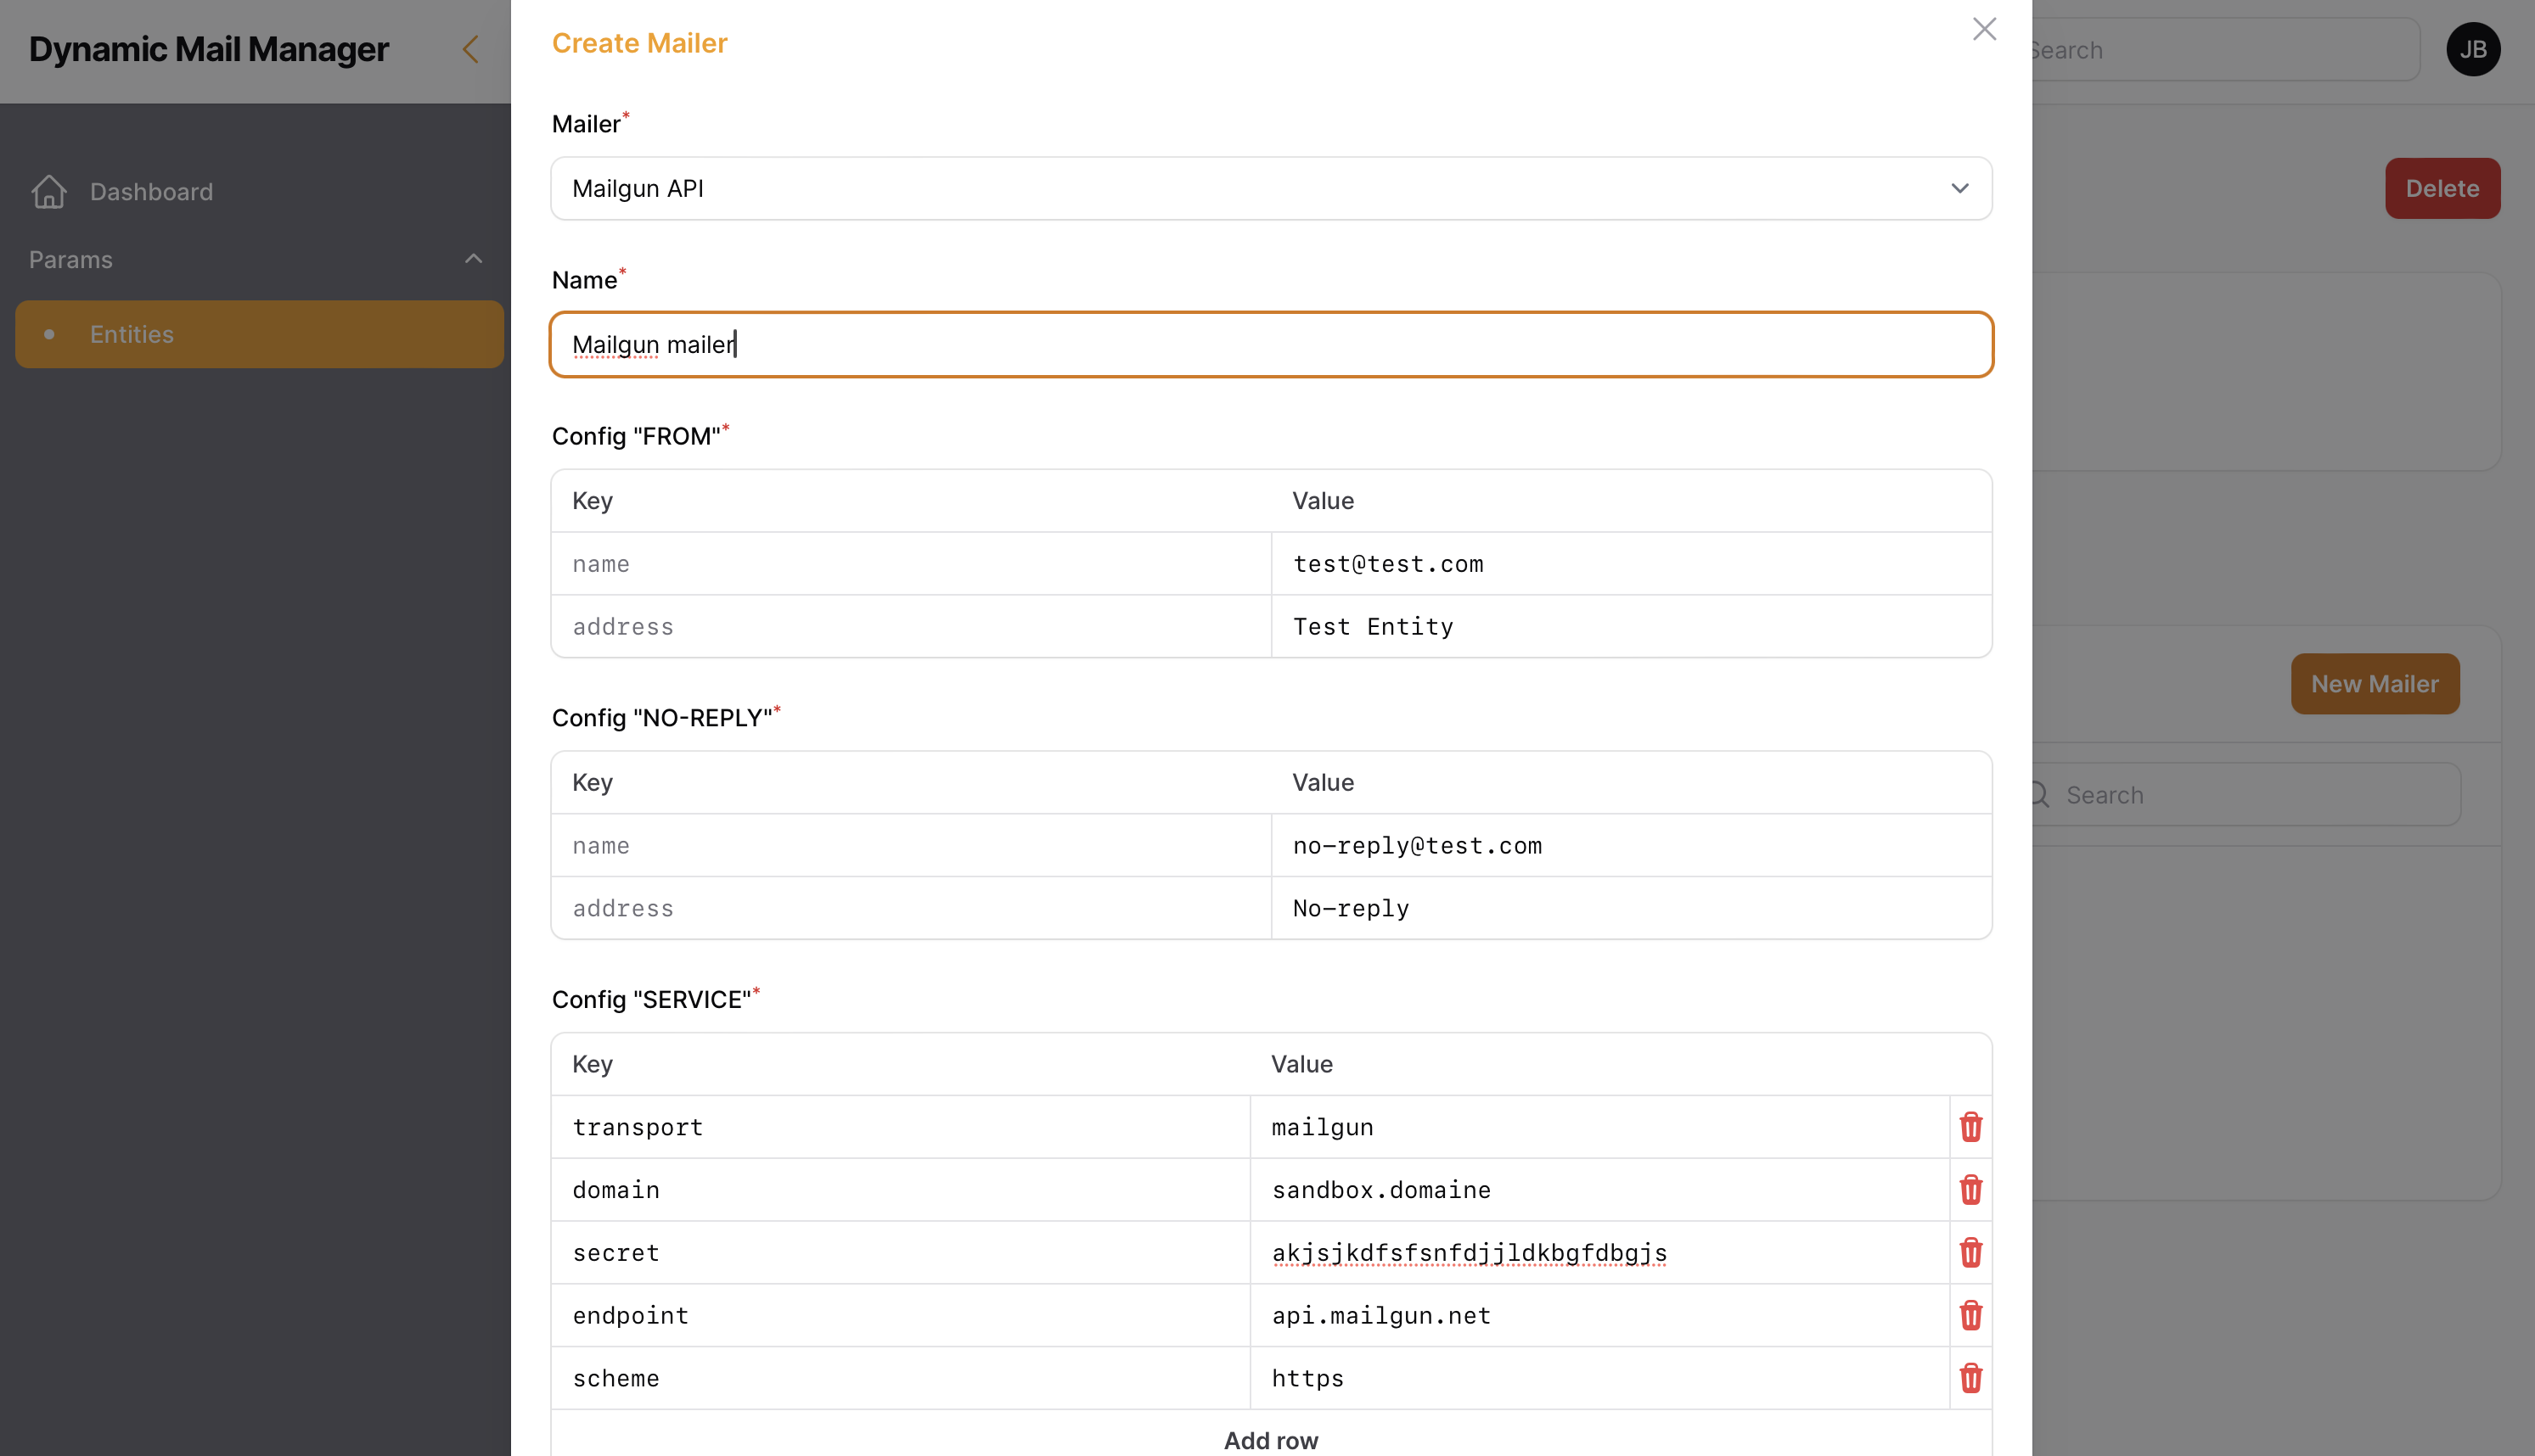The width and height of the screenshot is (2535, 1456).
Task: Click the New Mailer button
Action: pos(2375,682)
